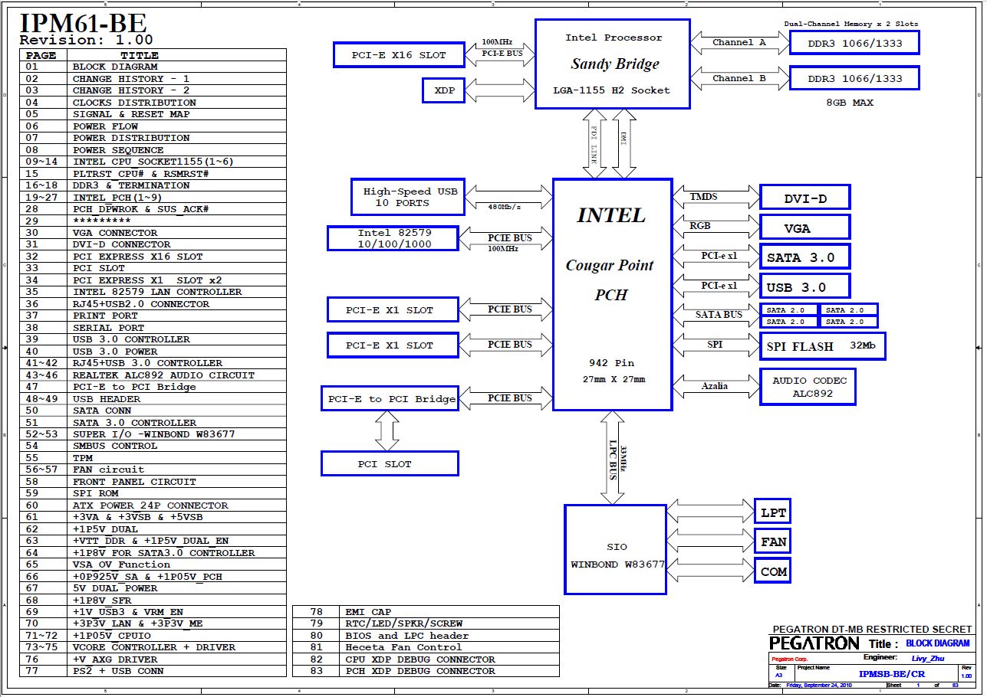Select the USB HEADER row
Image resolution: width=987 pixels, height=697 pixels.
click(x=153, y=399)
